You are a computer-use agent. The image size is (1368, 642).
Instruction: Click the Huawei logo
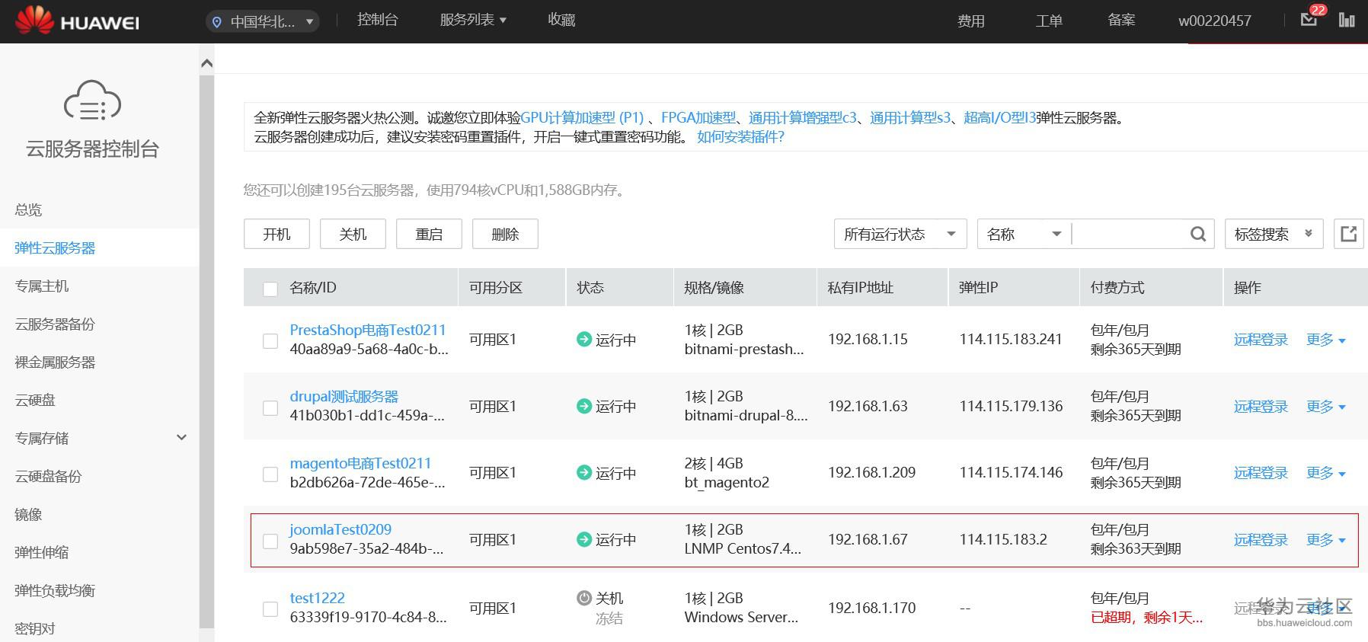click(77, 21)
